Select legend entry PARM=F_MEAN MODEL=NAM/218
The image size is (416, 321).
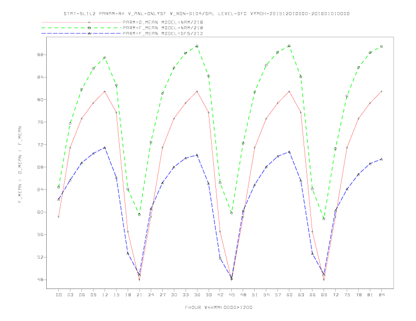[163, 28]
